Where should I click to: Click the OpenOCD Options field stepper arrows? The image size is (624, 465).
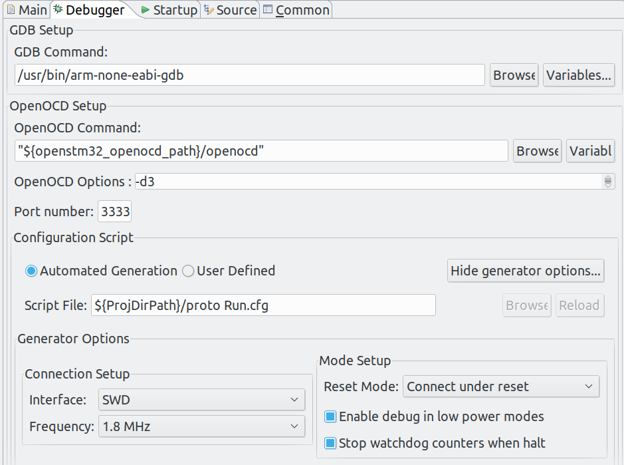607,182
